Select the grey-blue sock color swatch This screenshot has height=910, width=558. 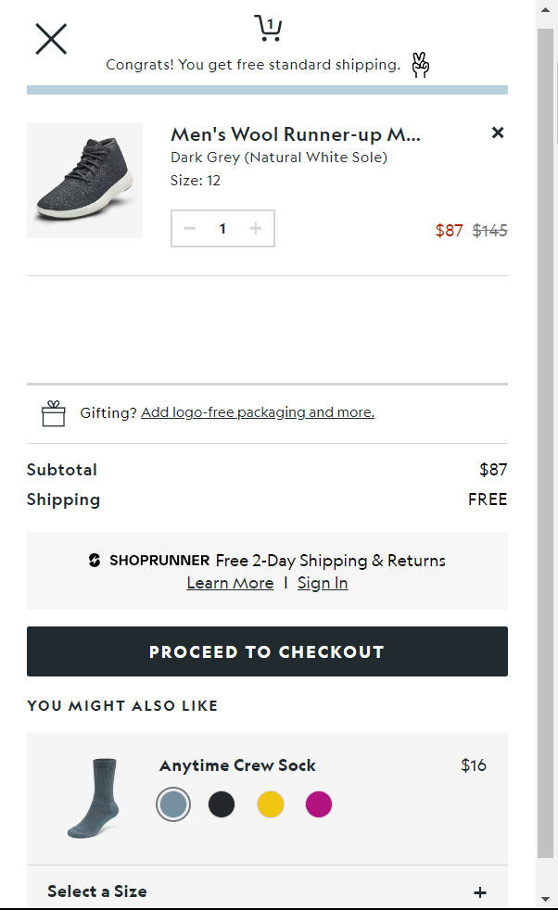tap(173, 804)
